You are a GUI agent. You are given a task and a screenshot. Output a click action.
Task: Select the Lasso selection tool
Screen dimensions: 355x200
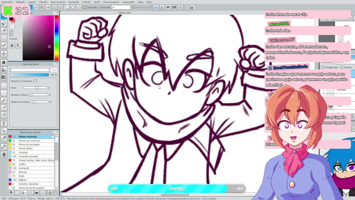4,93
